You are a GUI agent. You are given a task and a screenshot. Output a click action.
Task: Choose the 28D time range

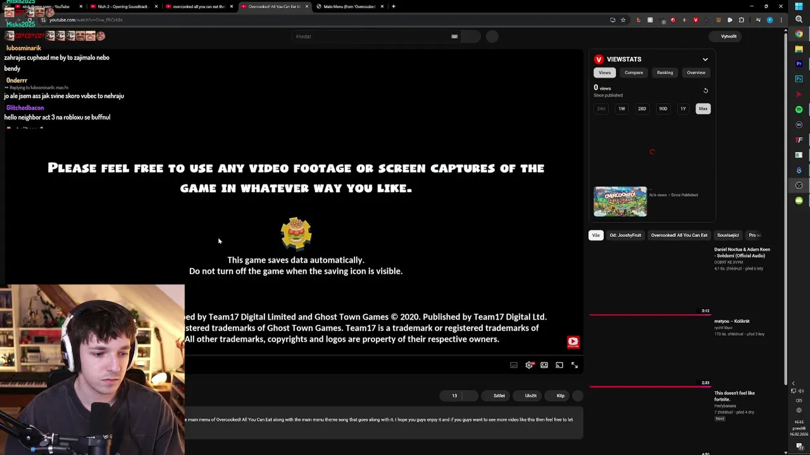642,109
